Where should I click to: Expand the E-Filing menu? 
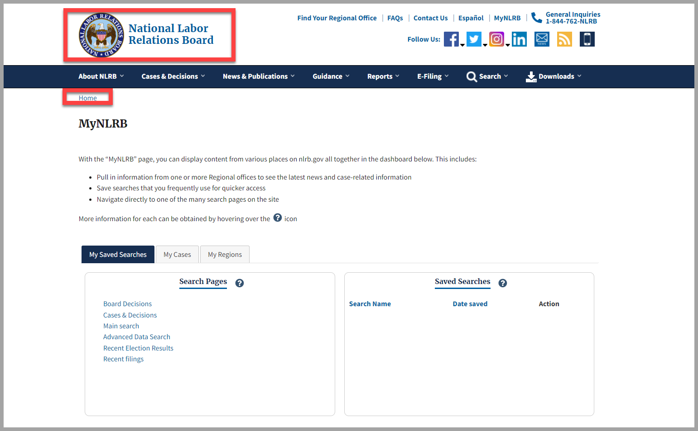point(433,76)
